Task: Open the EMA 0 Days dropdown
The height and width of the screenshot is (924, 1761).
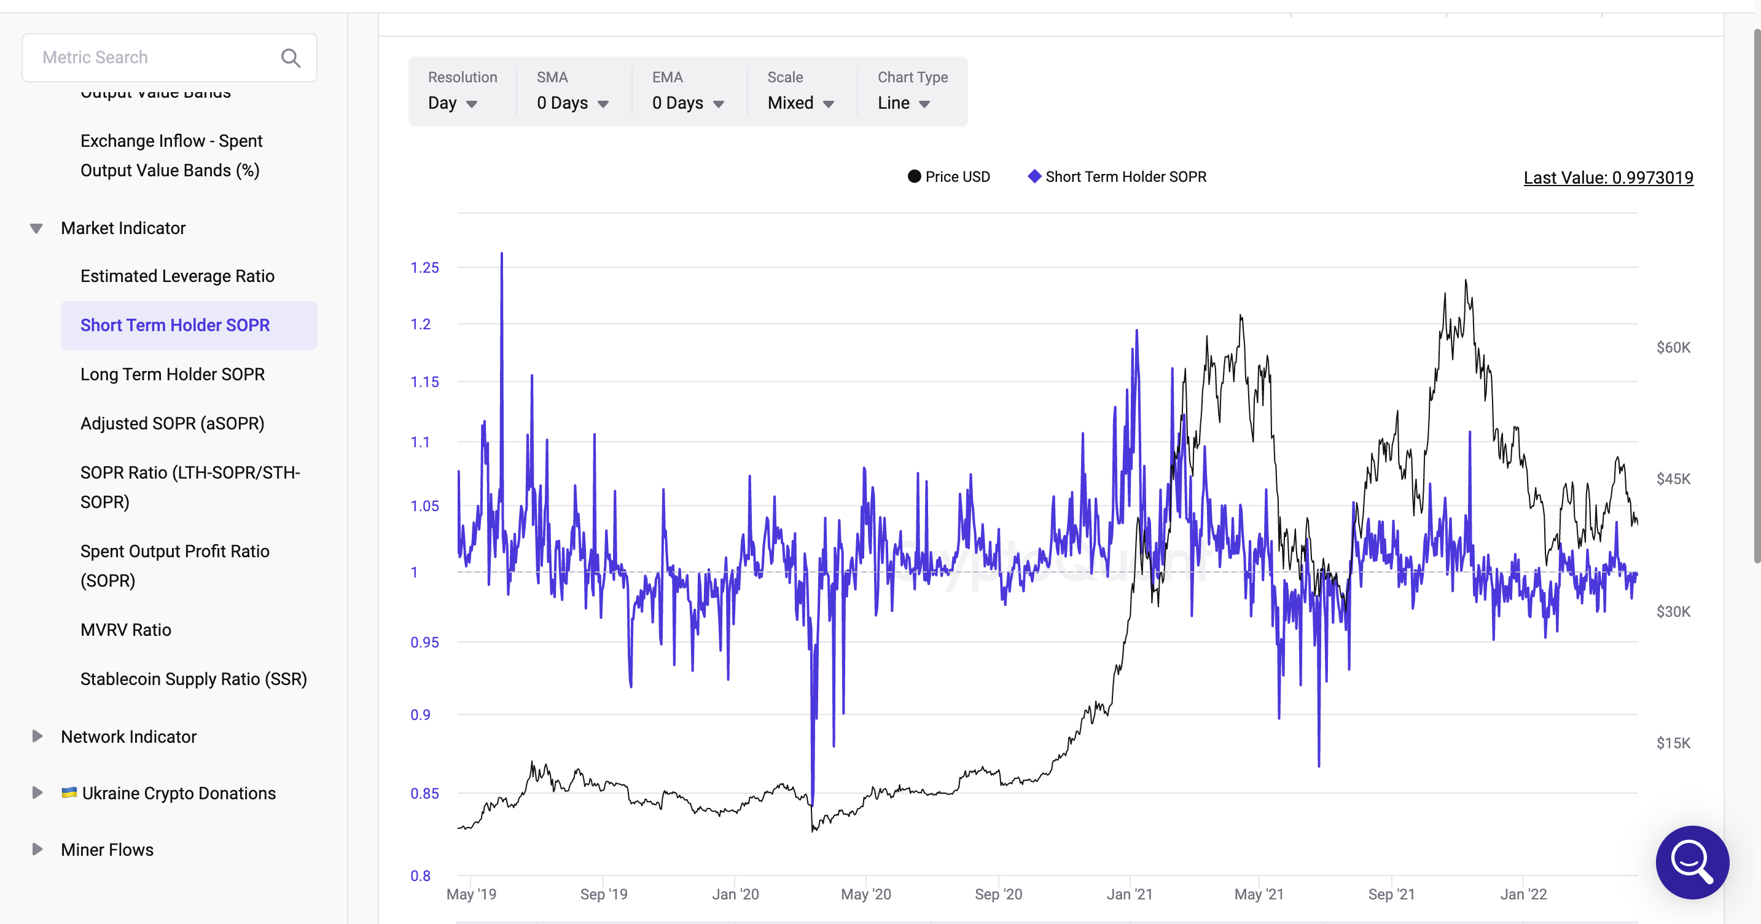Action: (688, 103)
